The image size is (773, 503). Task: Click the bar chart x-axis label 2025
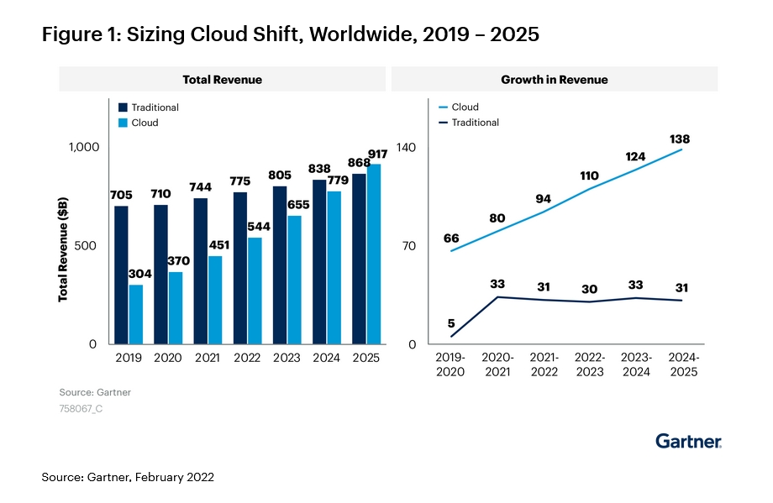tap(365, 359)
